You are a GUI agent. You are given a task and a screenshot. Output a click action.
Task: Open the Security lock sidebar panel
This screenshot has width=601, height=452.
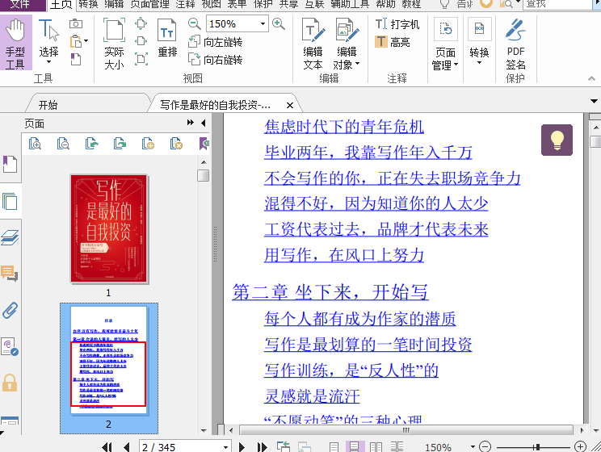tap(10, 383)
